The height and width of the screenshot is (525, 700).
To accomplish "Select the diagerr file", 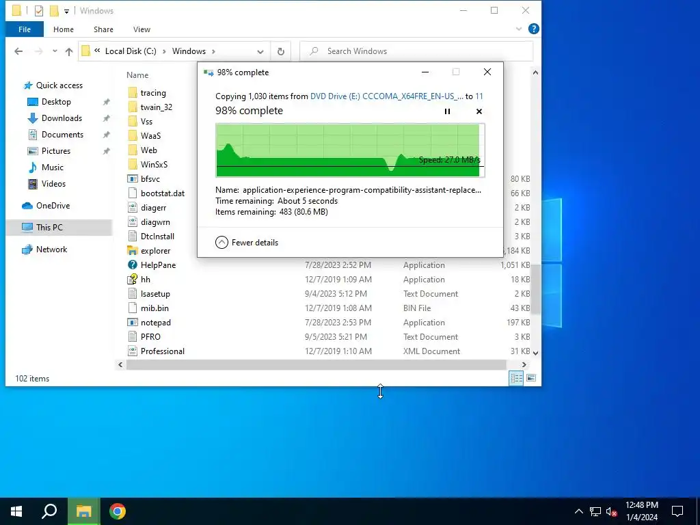I will (153, 208).
